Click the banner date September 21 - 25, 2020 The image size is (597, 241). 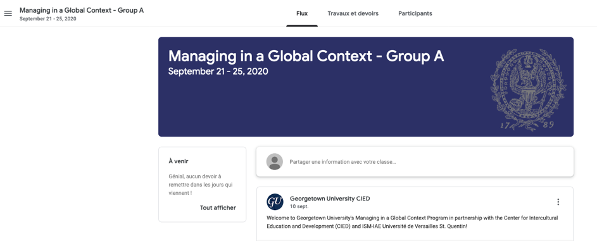coord(218,71)
